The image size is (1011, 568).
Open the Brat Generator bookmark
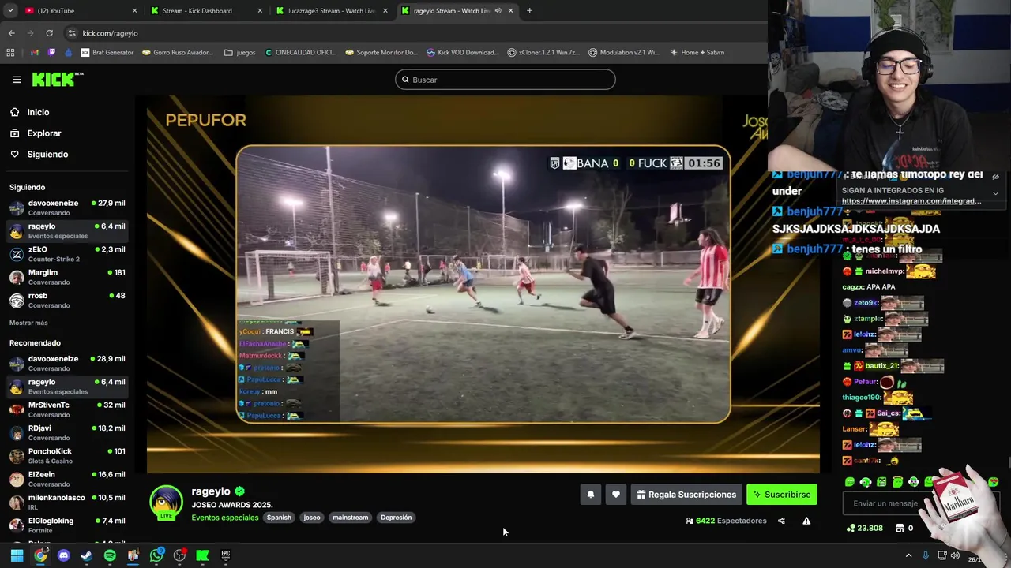pyautogui.click(x=107, y=53)
